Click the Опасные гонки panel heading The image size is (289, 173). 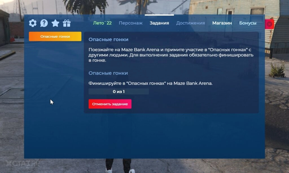pos(108,39)
